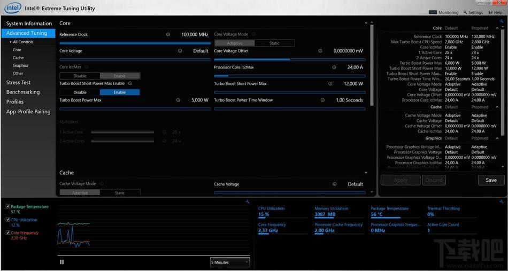Screen dimensions: 508x271
Task: Go to Benchmarking in the left sidebar
Action: (22, 92)
